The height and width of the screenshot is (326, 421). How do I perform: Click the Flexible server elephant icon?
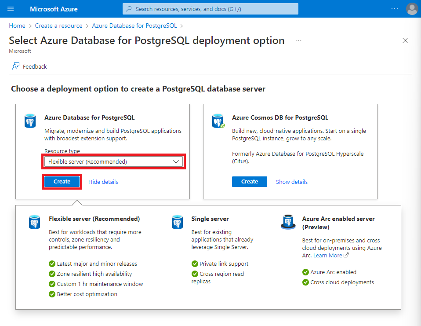[34, 222]
